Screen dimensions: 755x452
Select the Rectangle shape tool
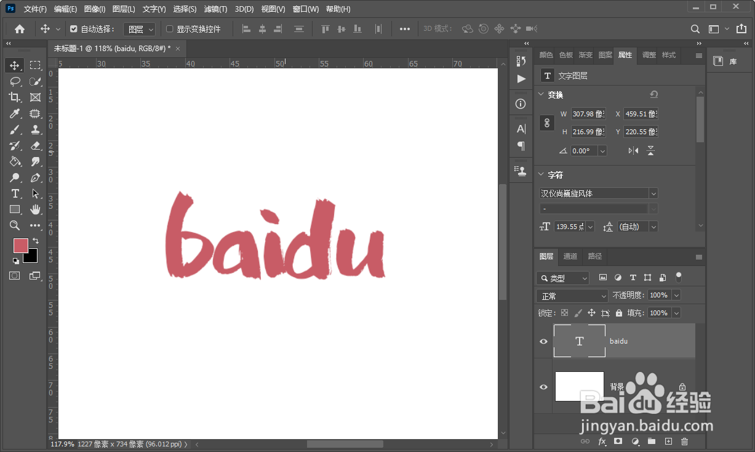point(15,209)
